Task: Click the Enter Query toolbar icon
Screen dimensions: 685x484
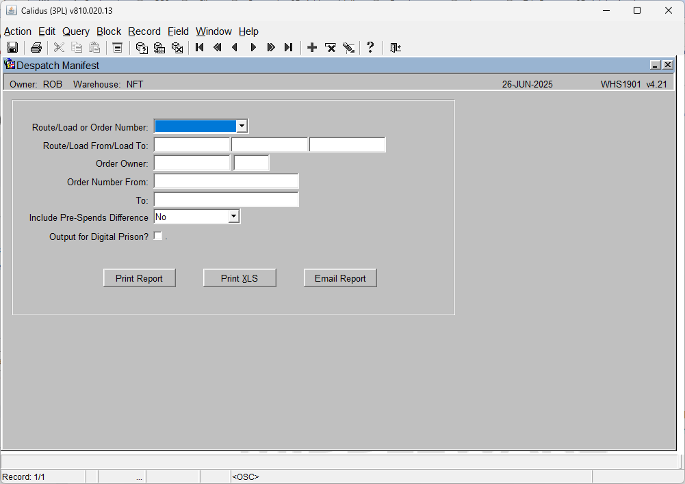Action: (x=142, y=47)
